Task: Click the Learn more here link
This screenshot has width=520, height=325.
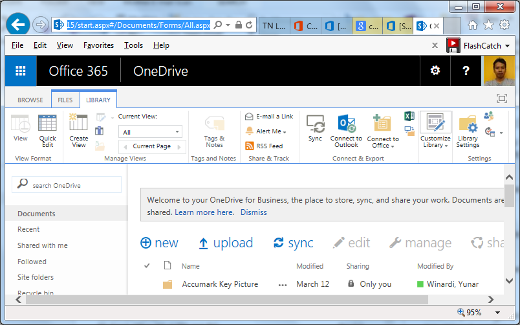Action: pos(204,212)
